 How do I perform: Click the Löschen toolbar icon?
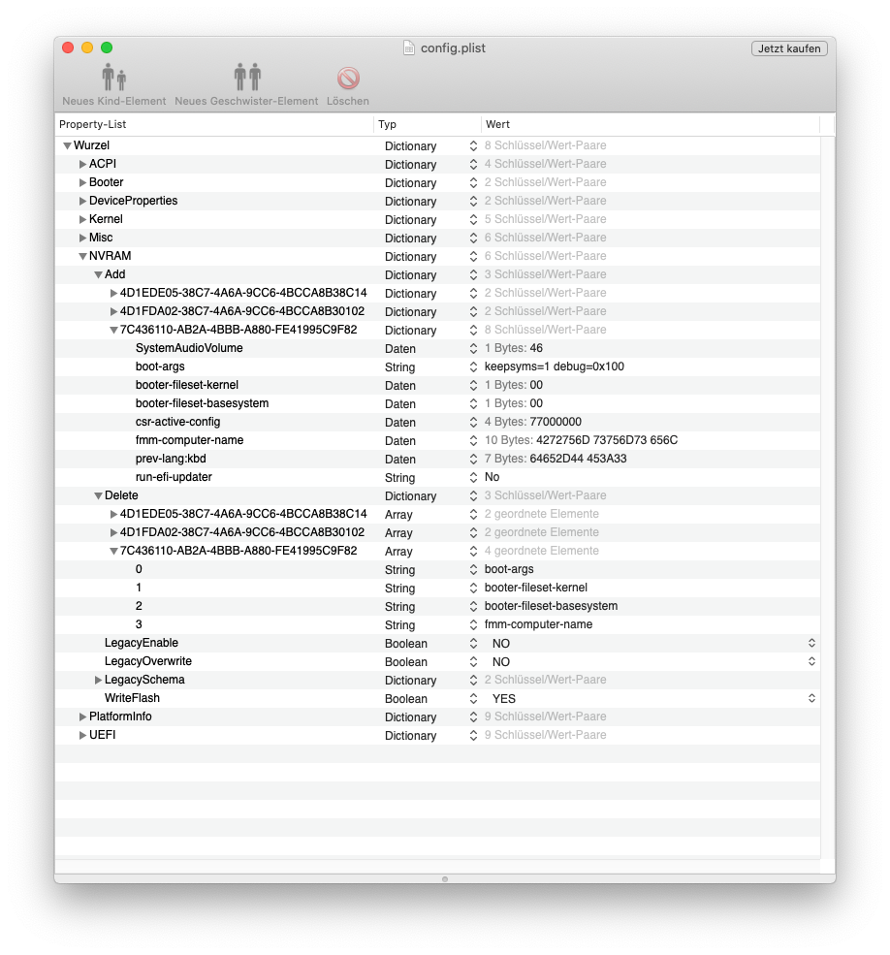tap(348, 78)
